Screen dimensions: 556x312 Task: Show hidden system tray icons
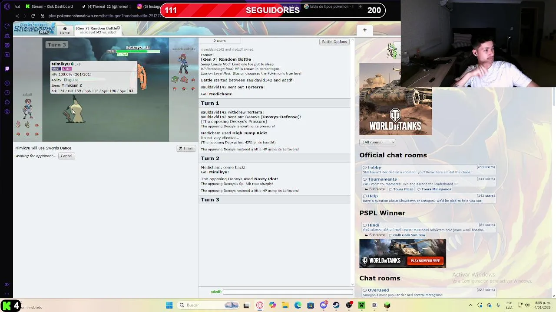(x=470, y=305)
